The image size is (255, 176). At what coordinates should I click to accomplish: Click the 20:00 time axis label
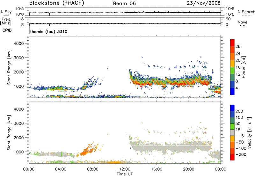tap(188, 169)
